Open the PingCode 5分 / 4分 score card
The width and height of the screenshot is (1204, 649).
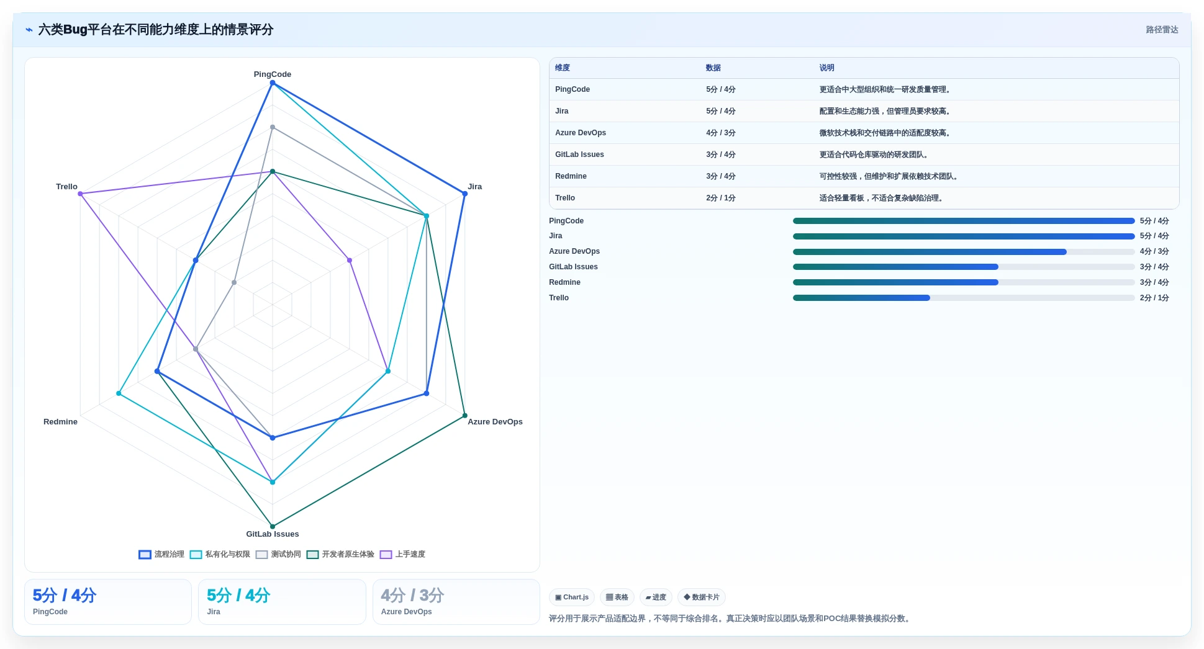coord(108,602)
